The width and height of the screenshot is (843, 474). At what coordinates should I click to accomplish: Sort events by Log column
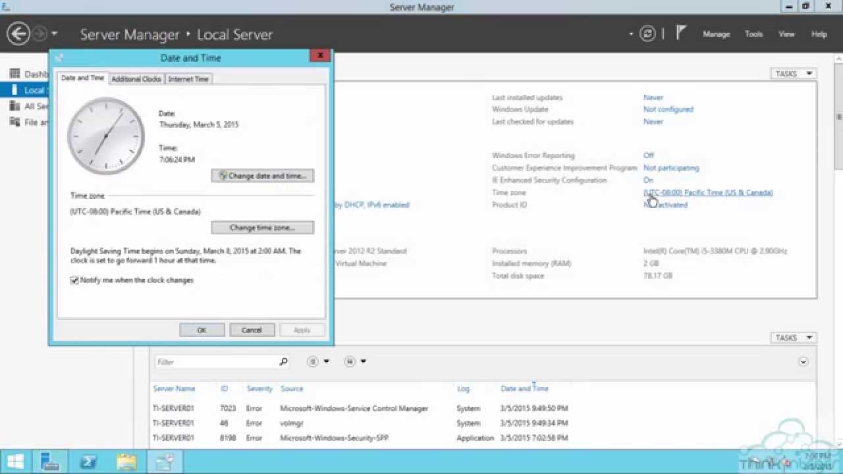click(x=463, y=389)
